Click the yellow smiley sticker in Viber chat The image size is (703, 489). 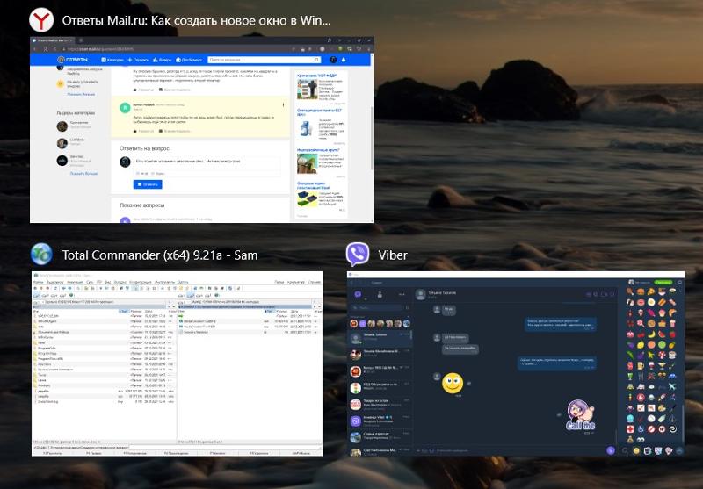(x=453, y=384)
